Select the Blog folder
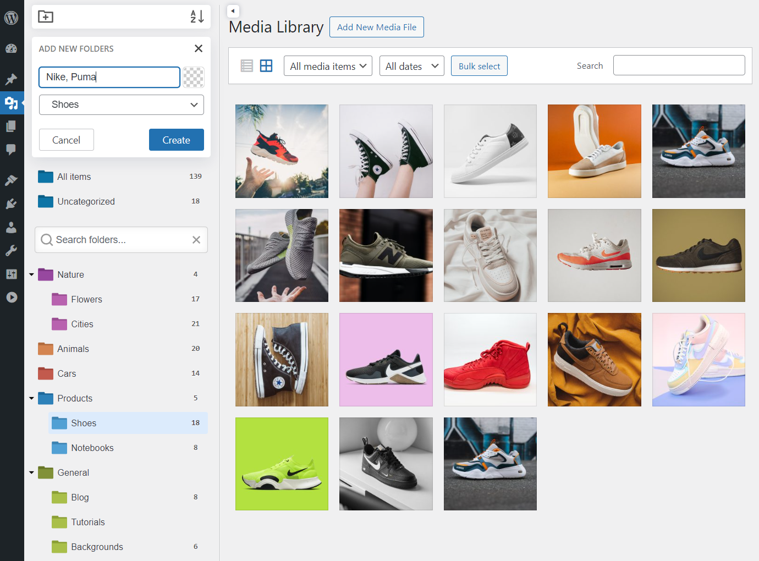Viewport: 759px width, 561px height. [128, 497]
